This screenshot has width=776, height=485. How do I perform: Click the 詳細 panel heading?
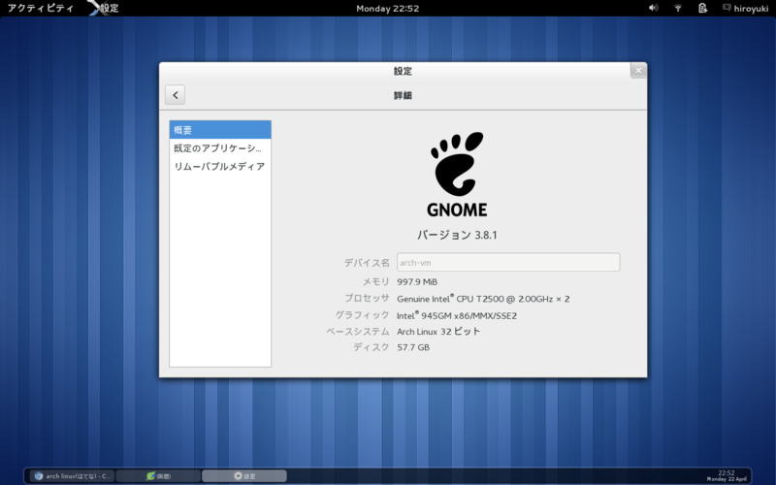[403, 95]
